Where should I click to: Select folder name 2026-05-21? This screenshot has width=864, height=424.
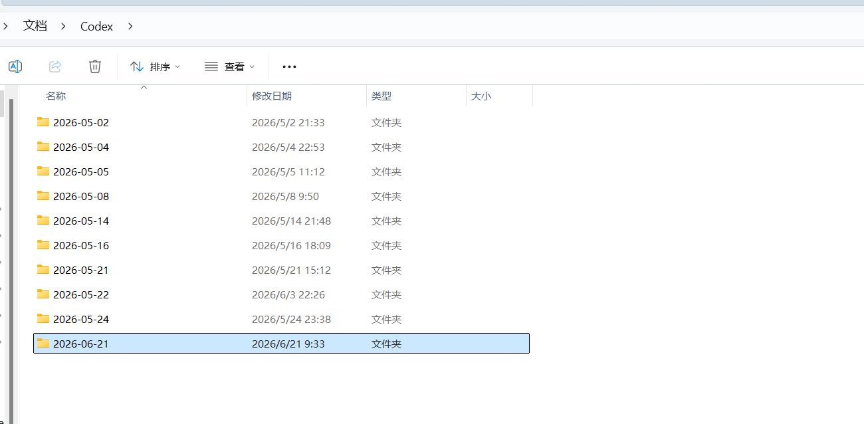click(81, 270)
